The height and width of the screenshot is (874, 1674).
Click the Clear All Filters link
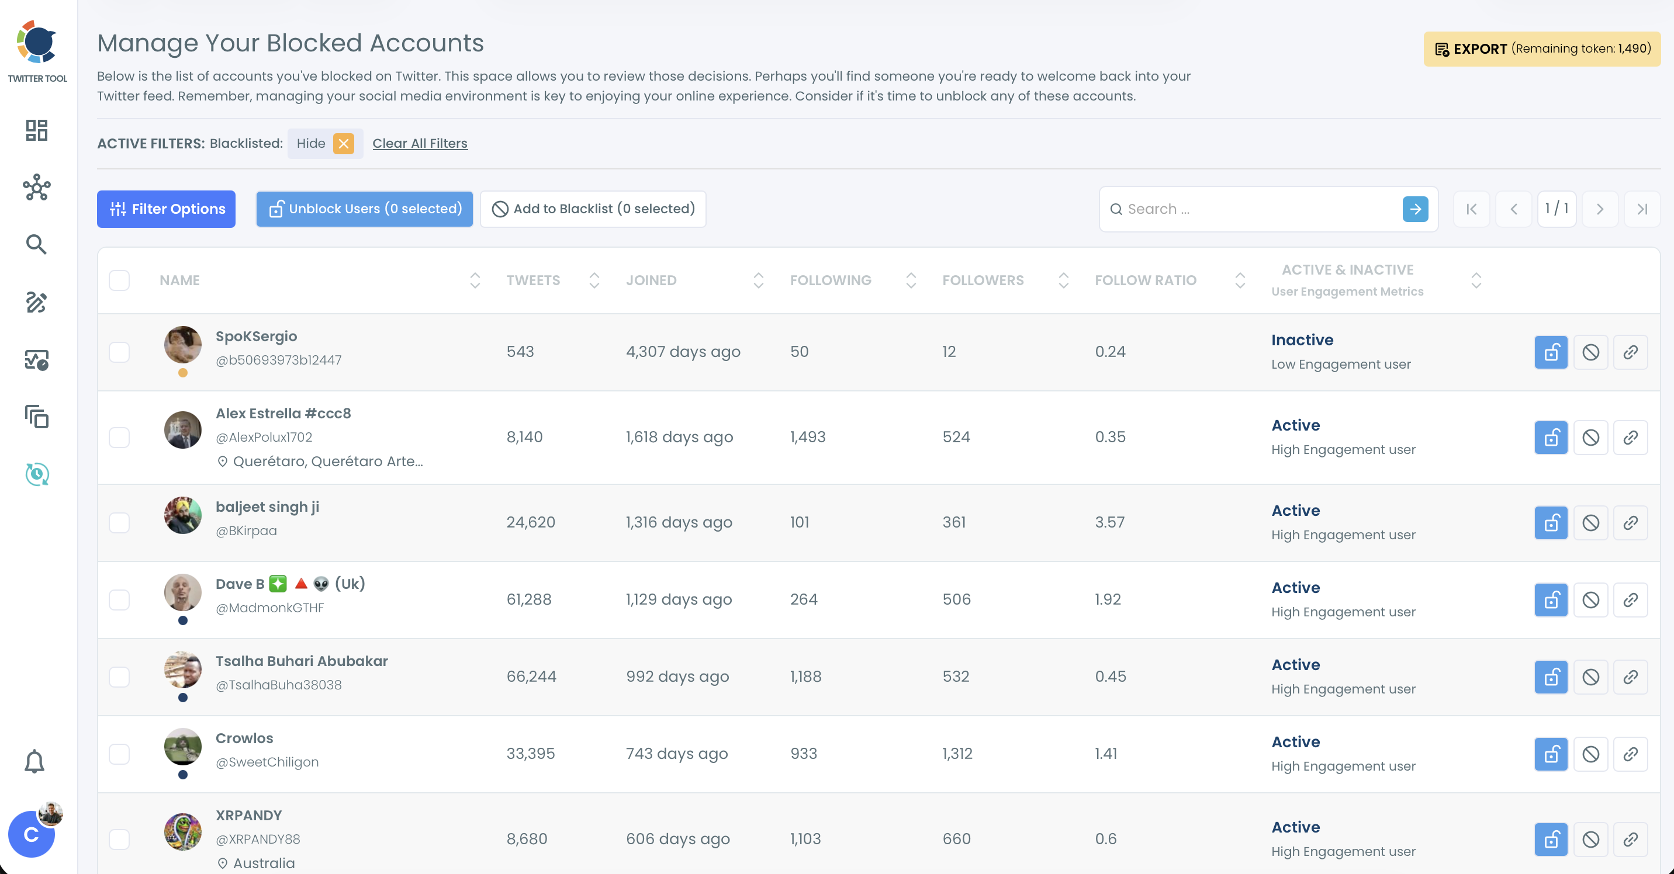420,144
